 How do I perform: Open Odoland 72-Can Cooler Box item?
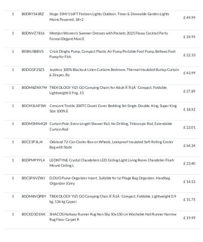click(x=111, y=144)
